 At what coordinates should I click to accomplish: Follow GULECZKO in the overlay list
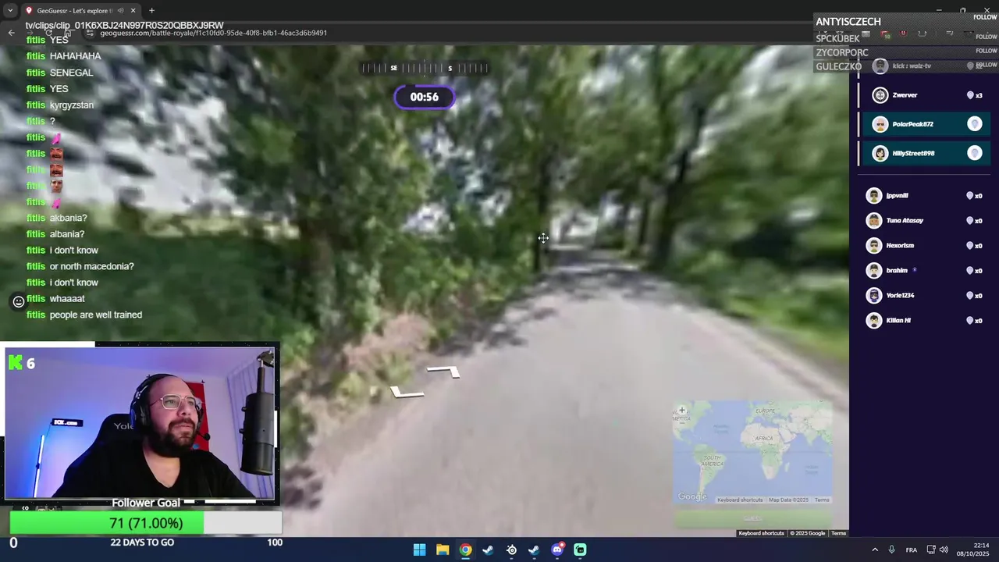click(x=986, y=65)
